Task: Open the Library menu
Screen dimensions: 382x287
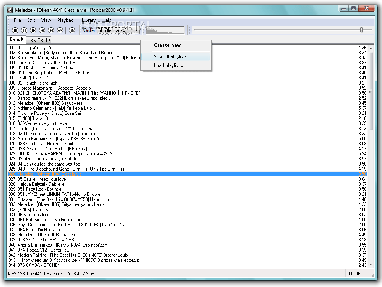Action: click(x=89, y=20)
